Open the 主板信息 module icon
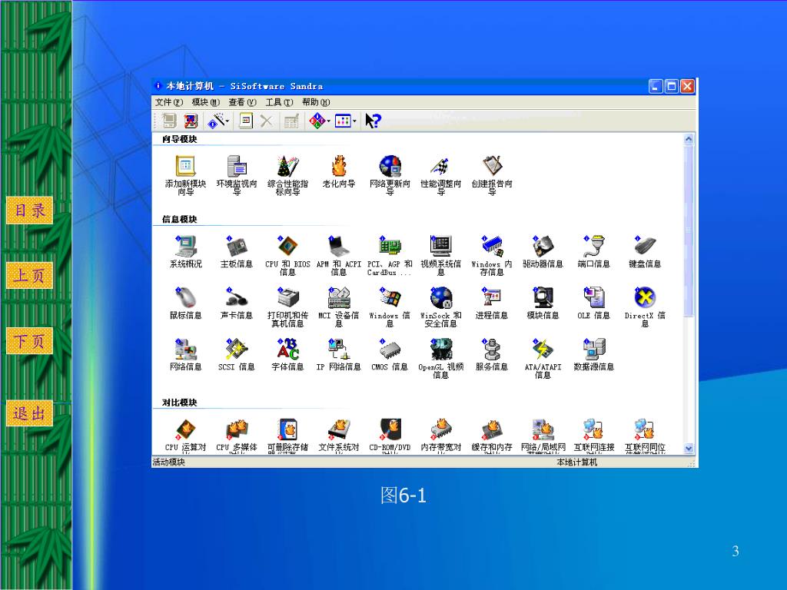 pyautogui.click(x=237, y=247)
